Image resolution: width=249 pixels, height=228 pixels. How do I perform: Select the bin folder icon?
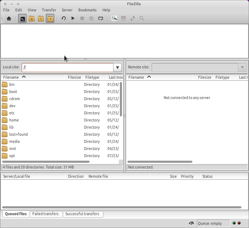pos(5,84)
